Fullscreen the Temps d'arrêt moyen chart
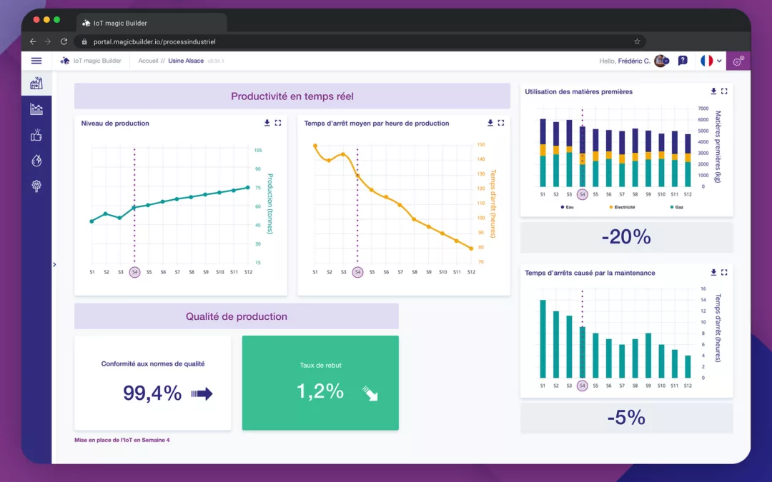This screenshot has width=772, height=482. click(x=501, y=123)
